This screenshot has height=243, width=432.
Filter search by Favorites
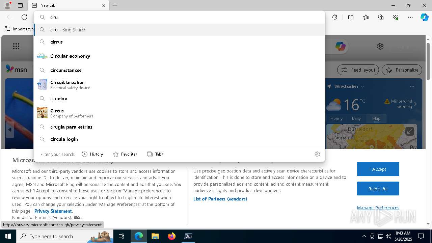coord(125,154)
